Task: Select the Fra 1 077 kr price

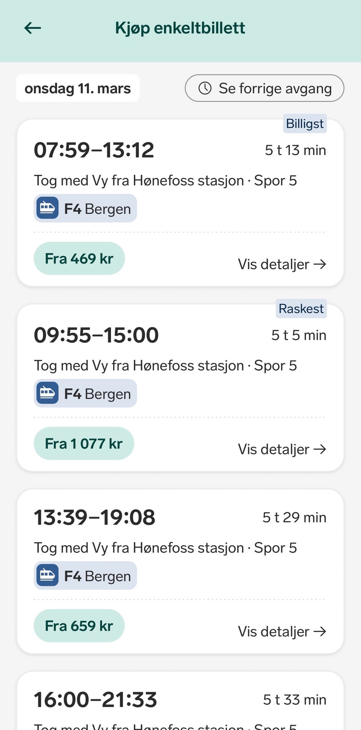Action: 83,443
